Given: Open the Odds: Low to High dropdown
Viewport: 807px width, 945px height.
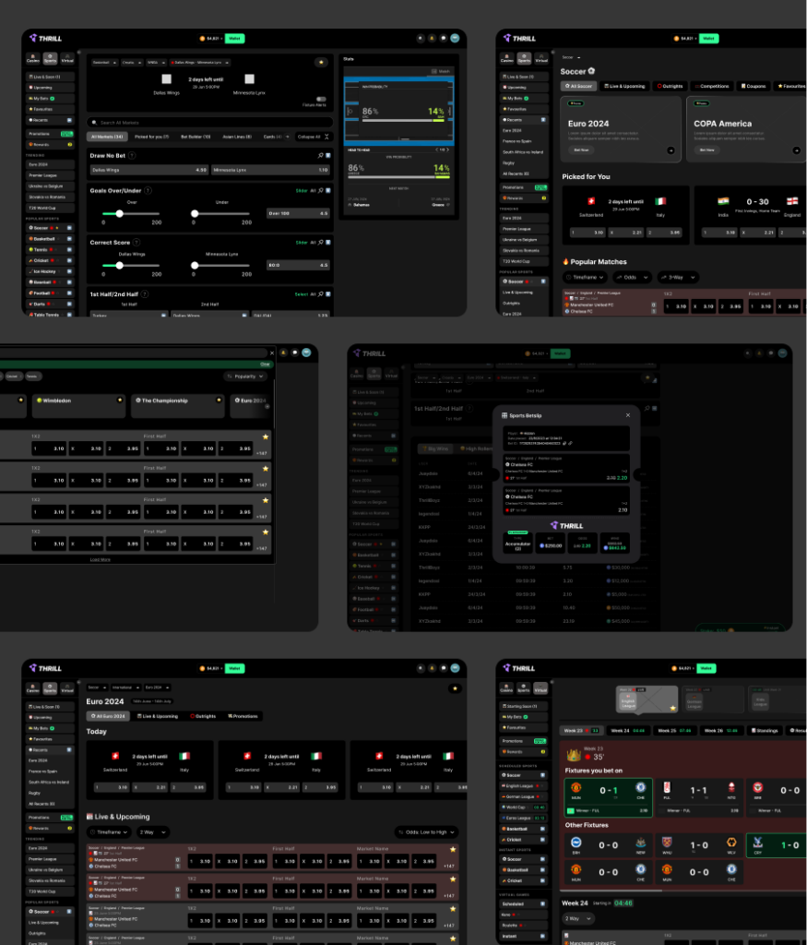Looking at the screenshot, I should (x=426, y=832).
